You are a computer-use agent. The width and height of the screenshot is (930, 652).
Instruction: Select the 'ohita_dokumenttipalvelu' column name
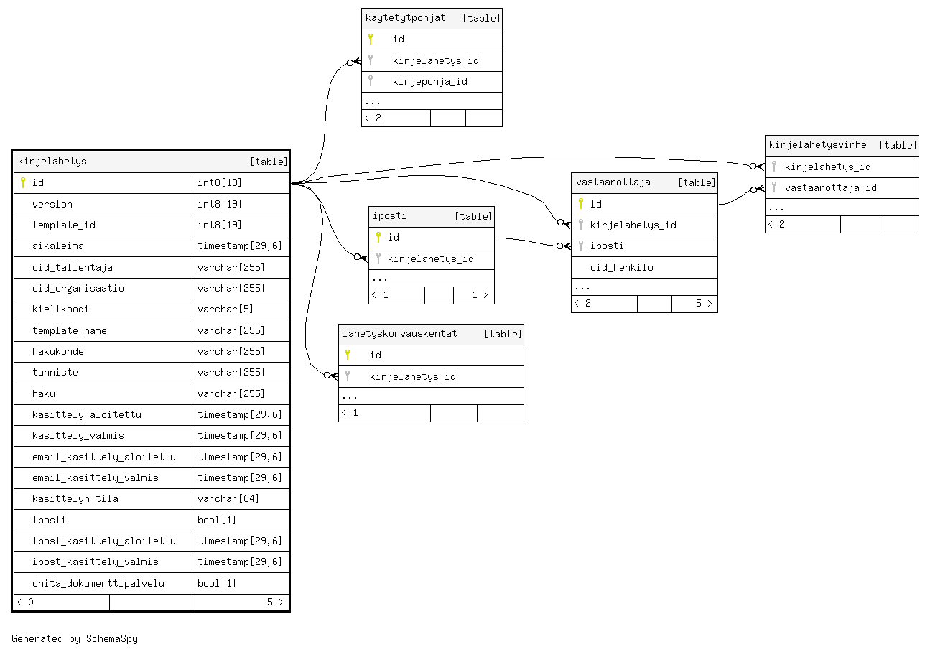pos(98,583)
